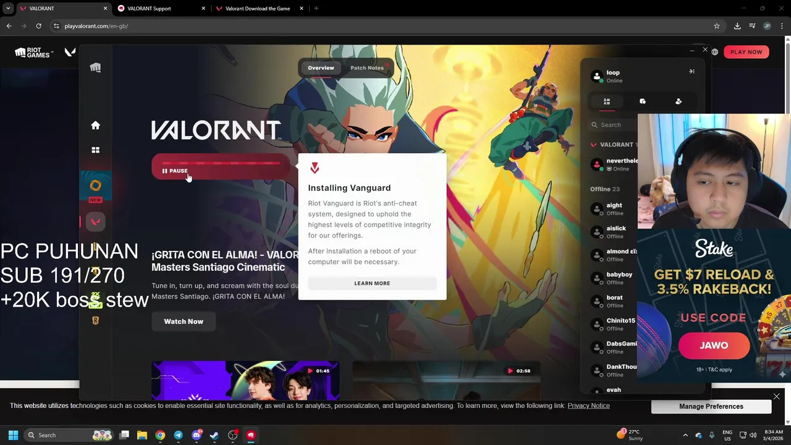Show the friends list tab icon
This screenshot has width=791, height=445.
607,101
